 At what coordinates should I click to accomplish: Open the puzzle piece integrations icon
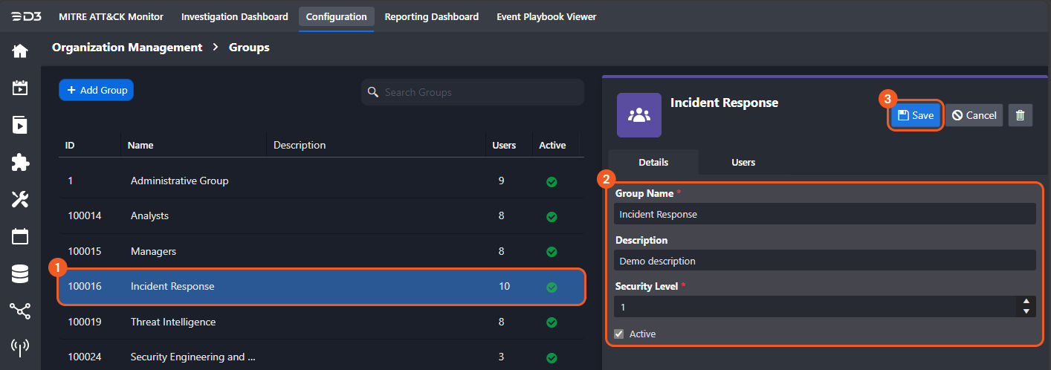20,163
